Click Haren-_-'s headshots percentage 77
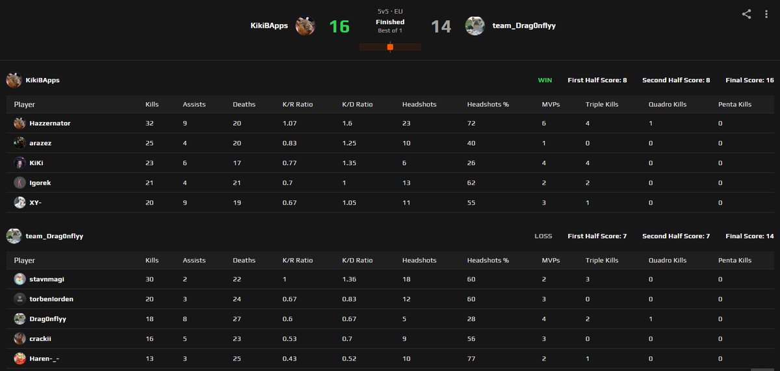780x371 pixels. click(471, 358)
